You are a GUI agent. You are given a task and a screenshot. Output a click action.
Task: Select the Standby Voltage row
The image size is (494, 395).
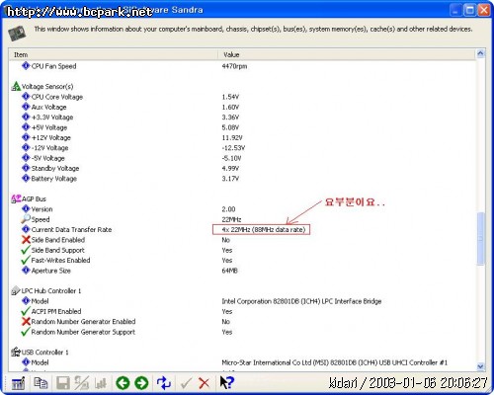[x=243, y=168]
